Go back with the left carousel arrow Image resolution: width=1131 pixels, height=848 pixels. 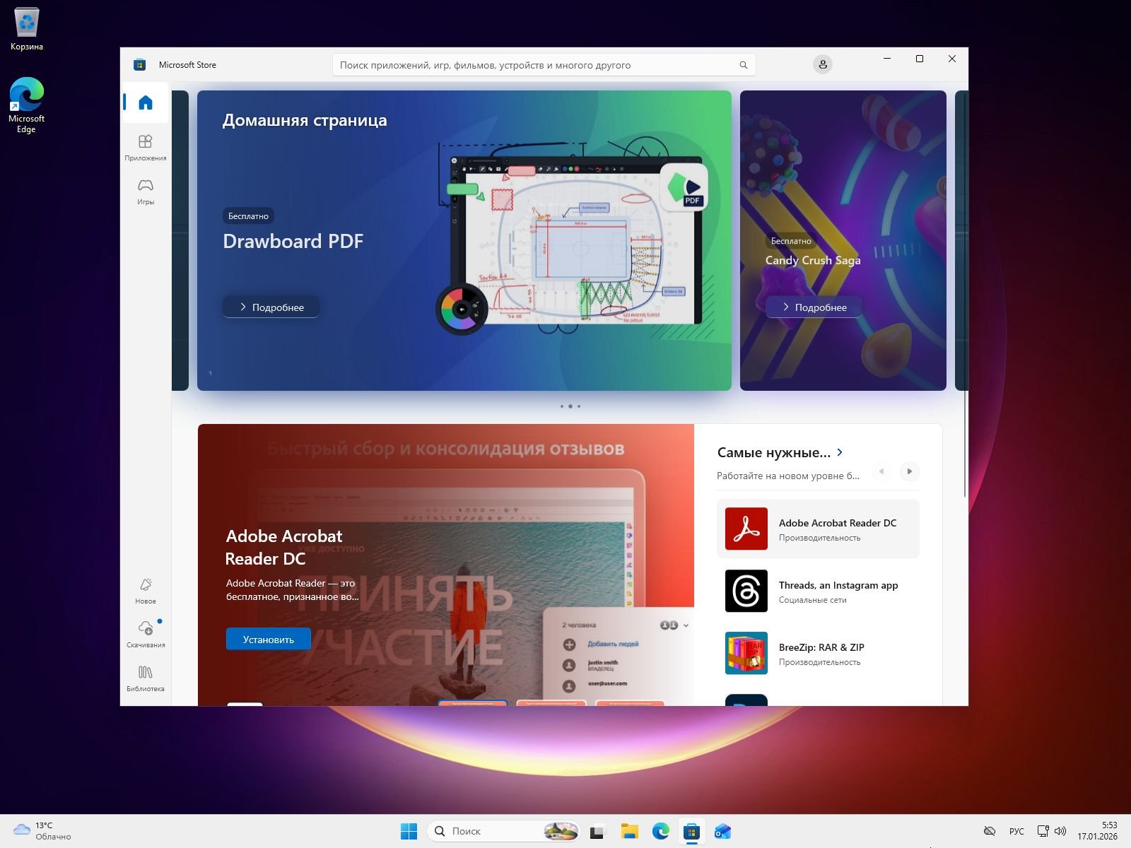point(881,471)
